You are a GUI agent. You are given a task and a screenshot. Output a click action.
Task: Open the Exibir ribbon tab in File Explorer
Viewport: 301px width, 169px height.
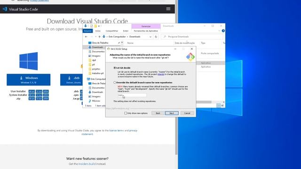click(x=126, y=31)
